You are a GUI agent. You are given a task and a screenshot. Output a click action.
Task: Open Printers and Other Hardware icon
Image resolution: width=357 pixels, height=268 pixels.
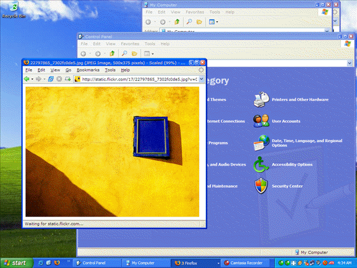pos(261,99)
